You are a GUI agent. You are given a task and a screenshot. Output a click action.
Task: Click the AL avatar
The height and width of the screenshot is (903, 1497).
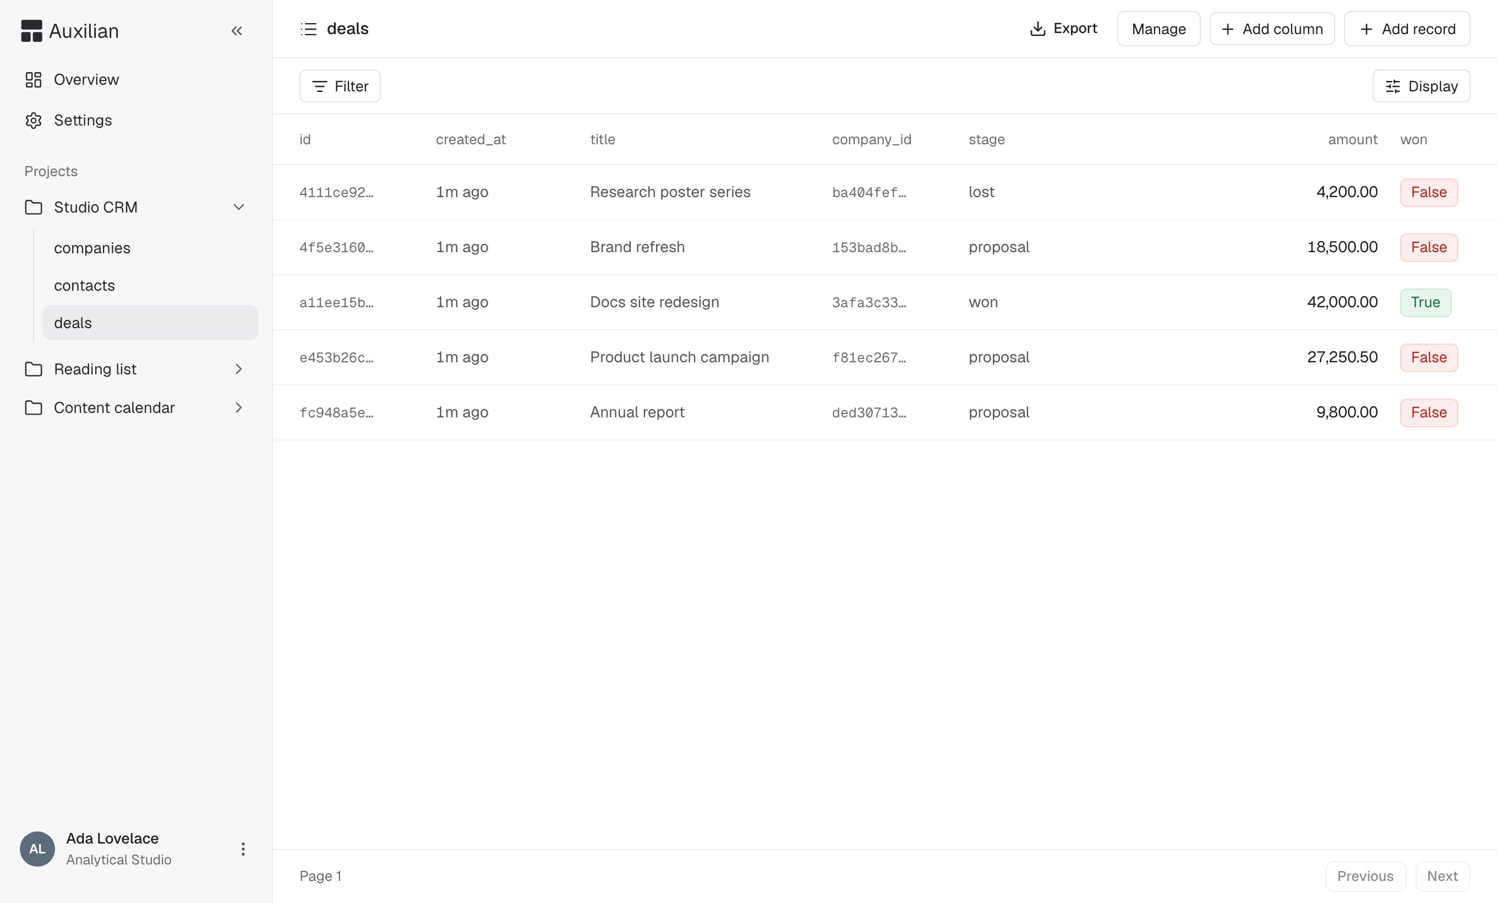coord(37,849)
